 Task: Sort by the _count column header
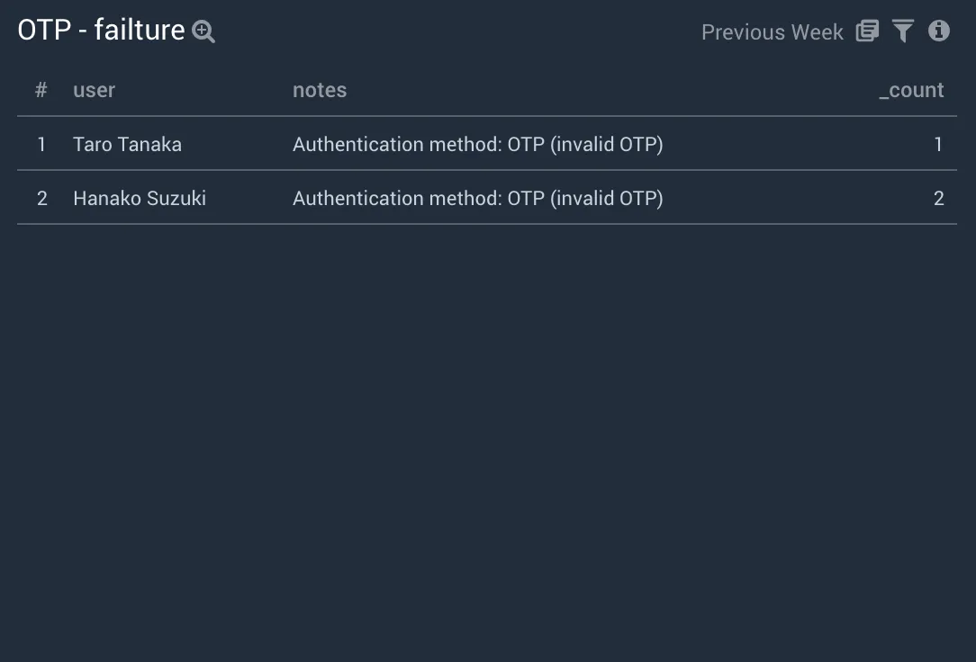pos(911,90)
